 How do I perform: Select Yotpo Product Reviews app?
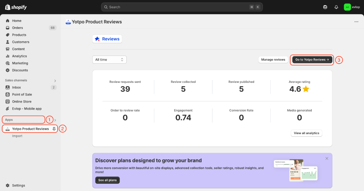pyautogui.click(x=30, y=129)
